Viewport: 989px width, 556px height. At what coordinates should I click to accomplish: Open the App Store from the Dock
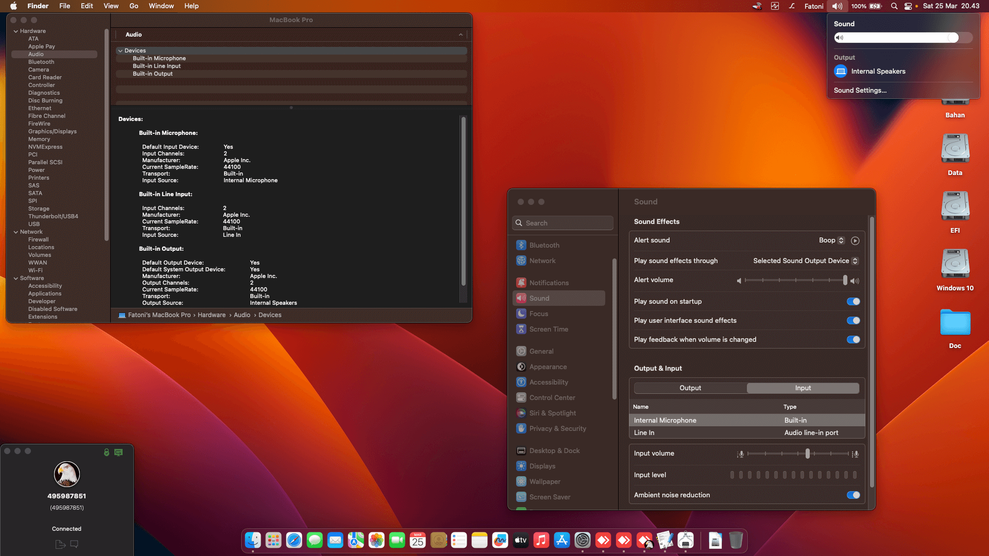pos(561,541)
